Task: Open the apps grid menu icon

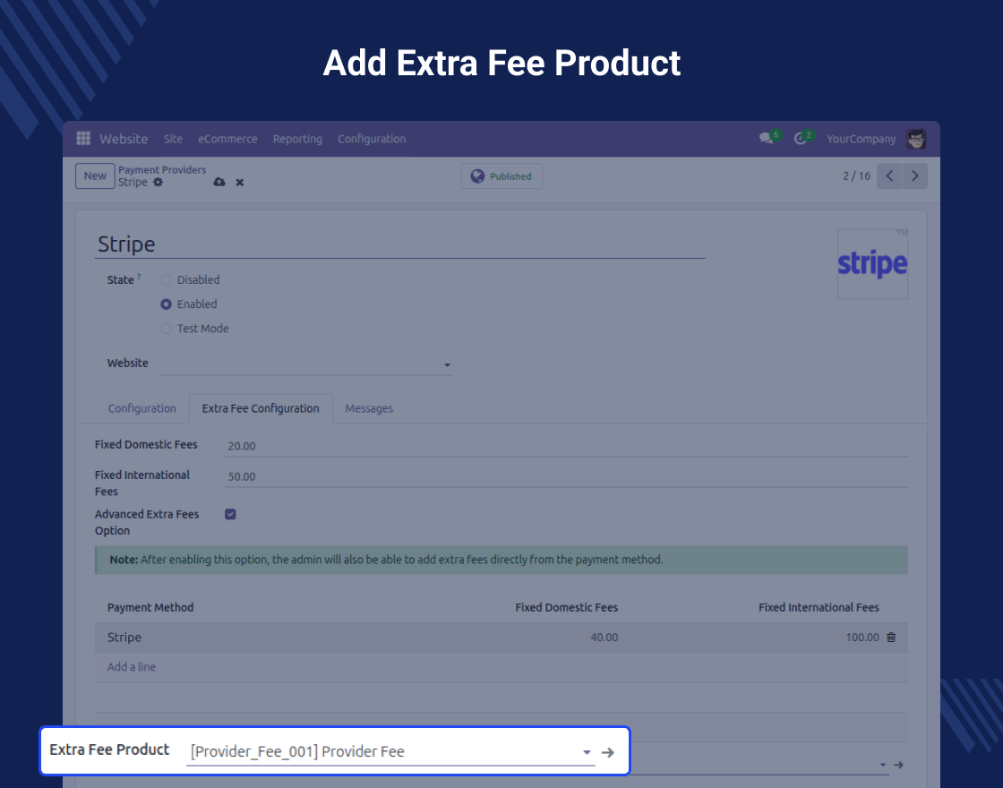Action: [83, 139]
